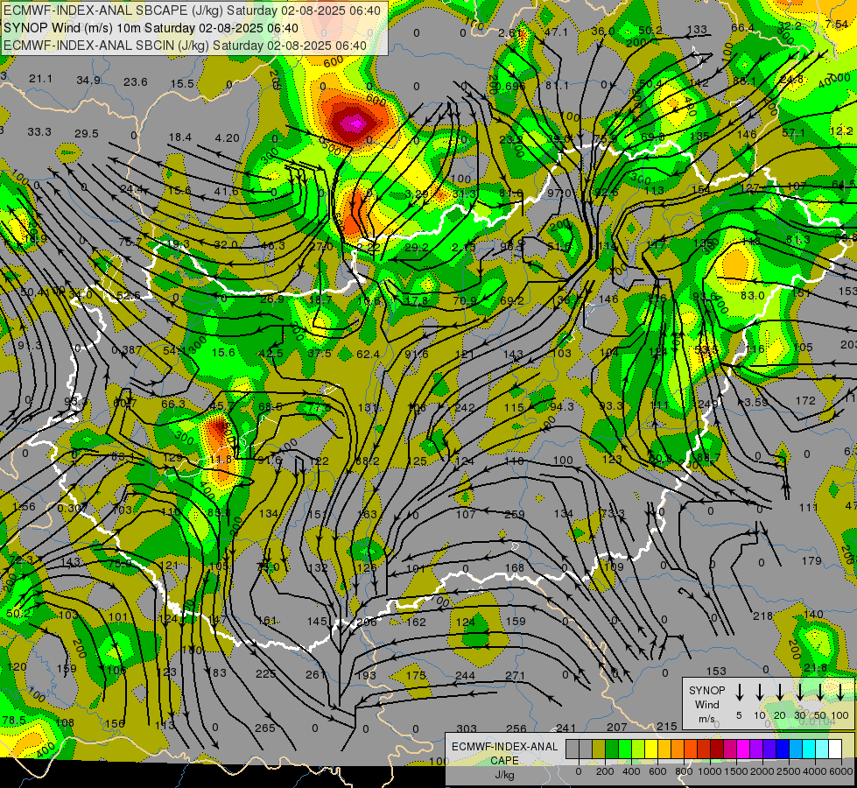Click the 'SYNOP Wind (m/s) 10m' title line

coord(151,28)
